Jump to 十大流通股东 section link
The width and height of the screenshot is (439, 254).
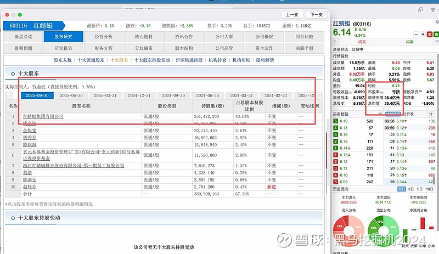click(x=91, y=60)
